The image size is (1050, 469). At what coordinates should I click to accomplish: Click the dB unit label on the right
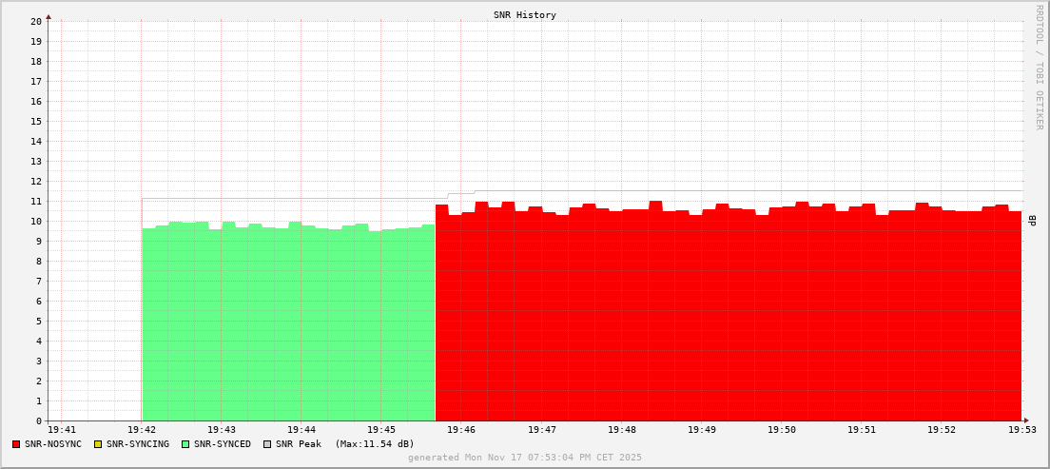point(1032,221)
